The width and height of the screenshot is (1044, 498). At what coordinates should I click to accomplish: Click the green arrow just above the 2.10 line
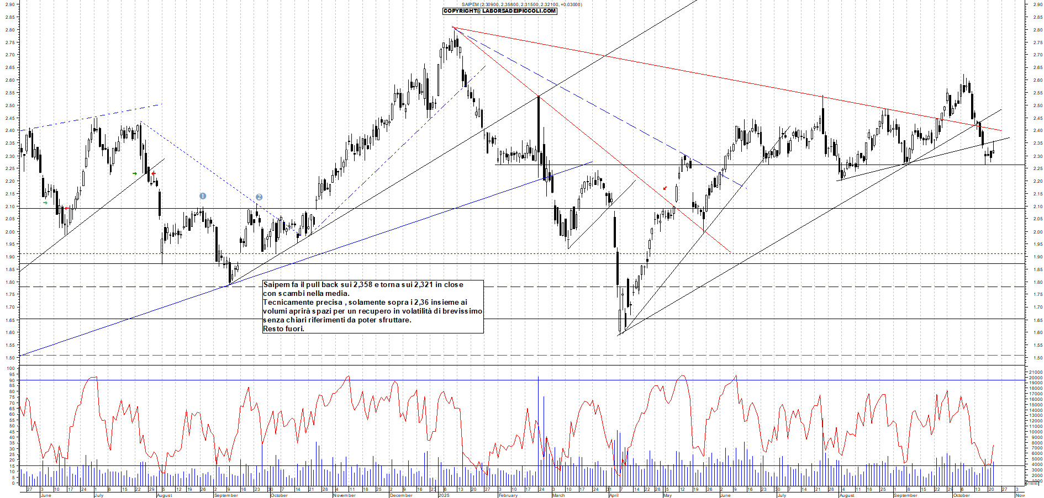click(45, 203)
